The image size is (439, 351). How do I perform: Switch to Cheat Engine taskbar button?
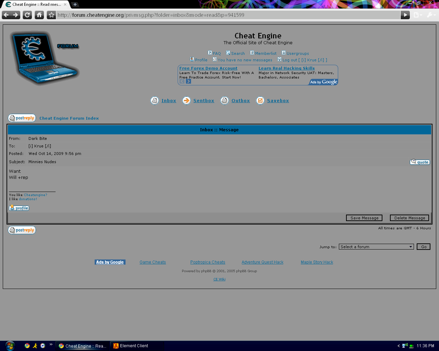(x=83, y=346)
